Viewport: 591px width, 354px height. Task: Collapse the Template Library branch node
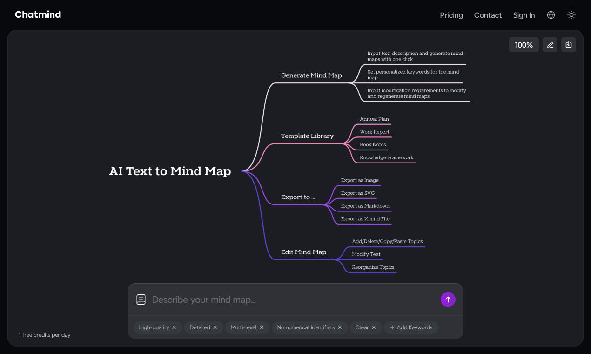[x=308, y=136]
